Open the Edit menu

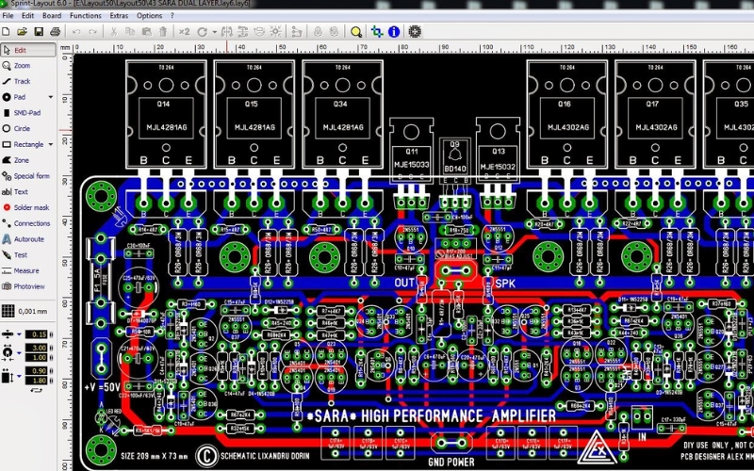[x=28, y=15]
